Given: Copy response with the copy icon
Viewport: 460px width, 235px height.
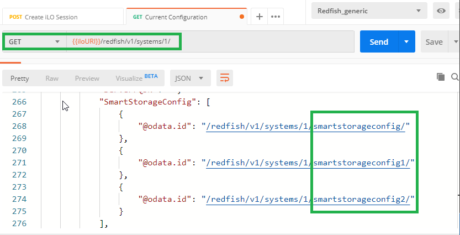Looking at the screenshot, I should 441,77.
